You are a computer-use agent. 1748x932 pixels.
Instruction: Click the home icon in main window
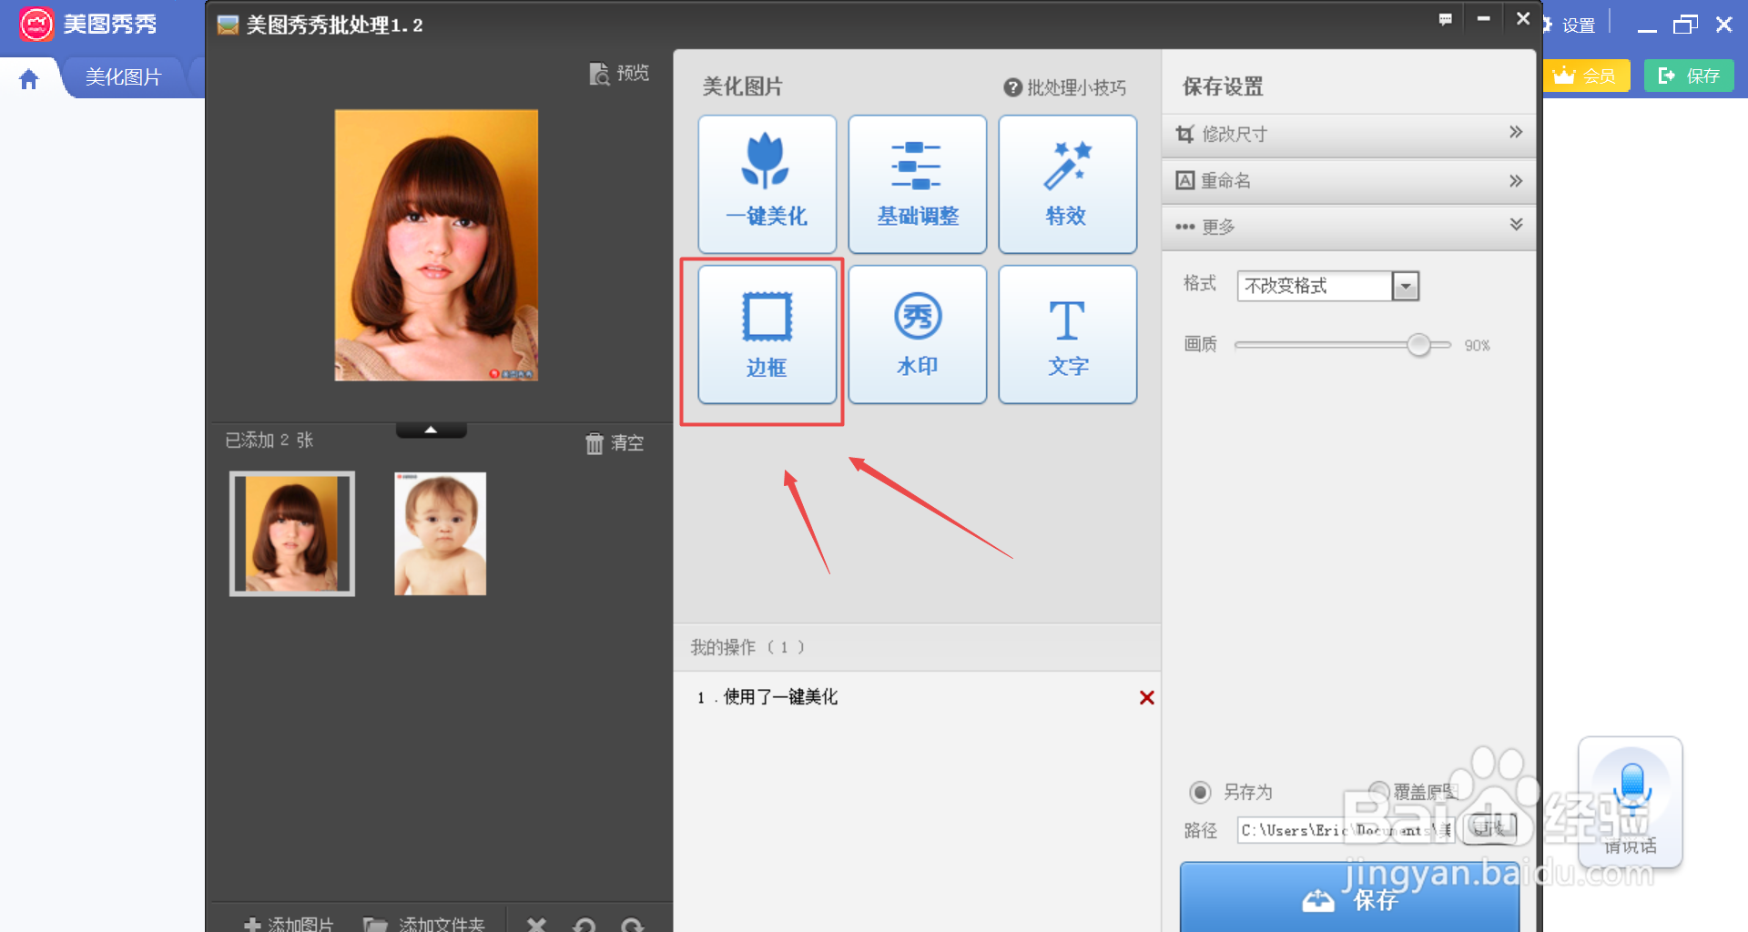click(29, 79)
